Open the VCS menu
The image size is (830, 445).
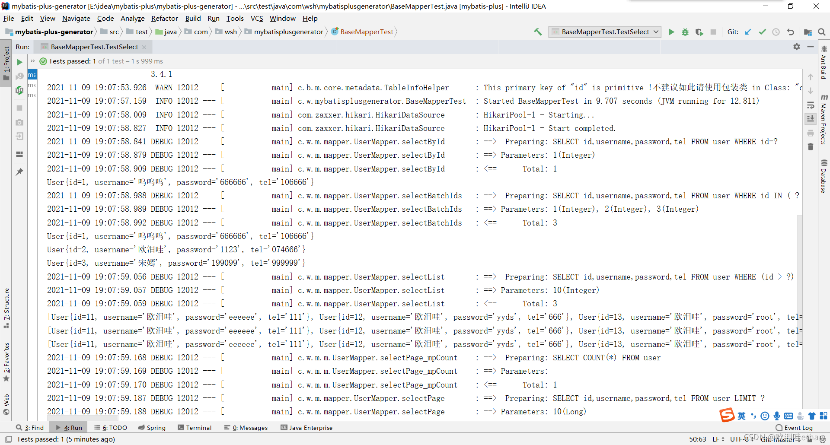pyautogui.click(x=257, y=18)
